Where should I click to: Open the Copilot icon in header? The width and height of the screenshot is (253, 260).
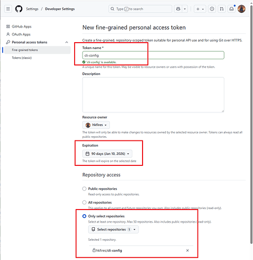click(x=178, y=9)
